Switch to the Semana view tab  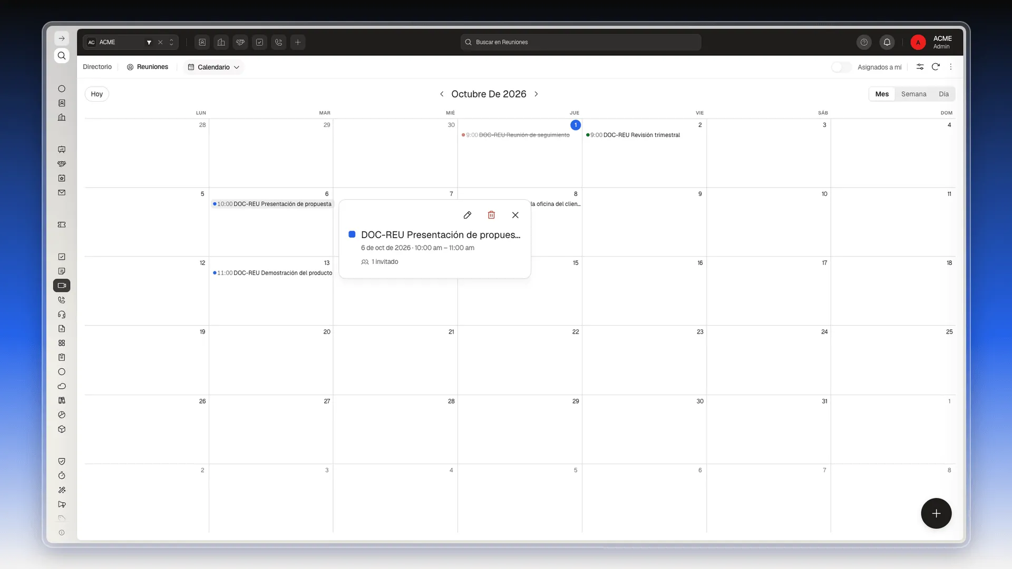(913, 94)
